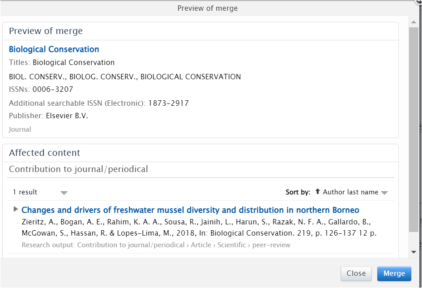Click the blue Merge button
The image size is (422, 288).
[x=394, y=273]
